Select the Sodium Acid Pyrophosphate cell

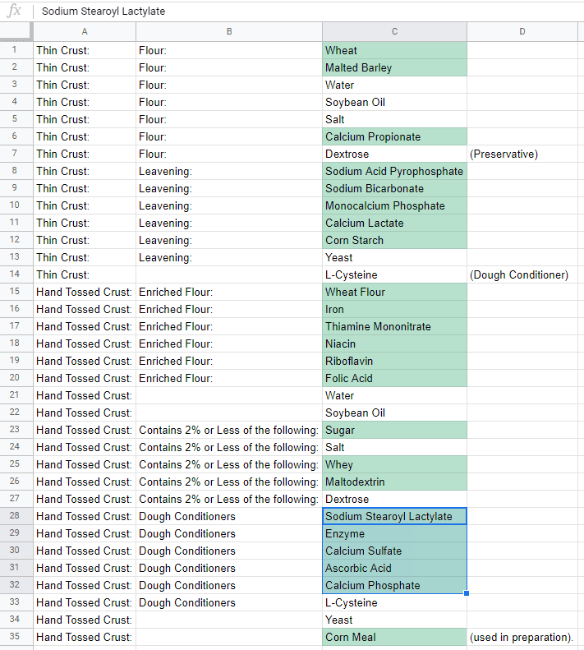point(394,171)
